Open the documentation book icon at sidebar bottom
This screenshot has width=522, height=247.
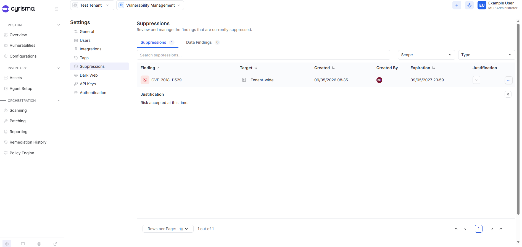[x=23, y=244]
